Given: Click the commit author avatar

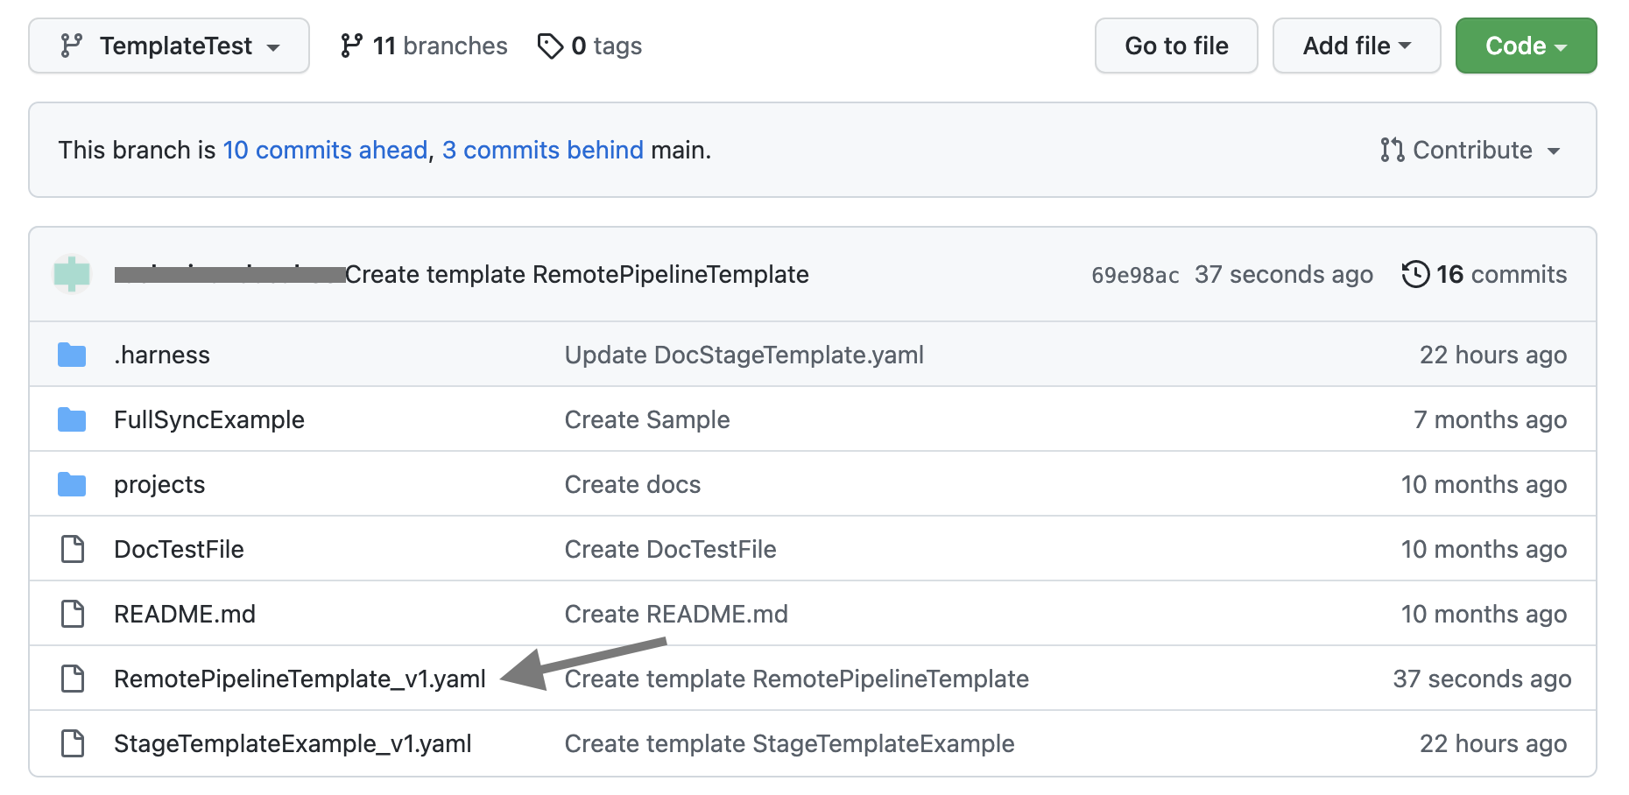Looking at the screenshot, I should pos(72,274).
